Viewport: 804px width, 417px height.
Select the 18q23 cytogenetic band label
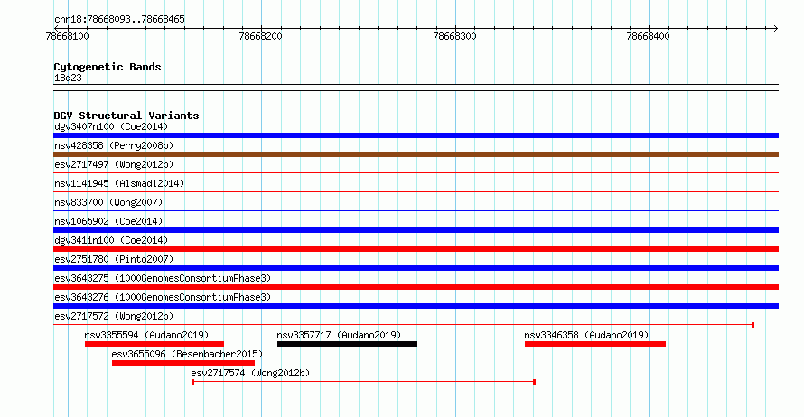point(68,78)
